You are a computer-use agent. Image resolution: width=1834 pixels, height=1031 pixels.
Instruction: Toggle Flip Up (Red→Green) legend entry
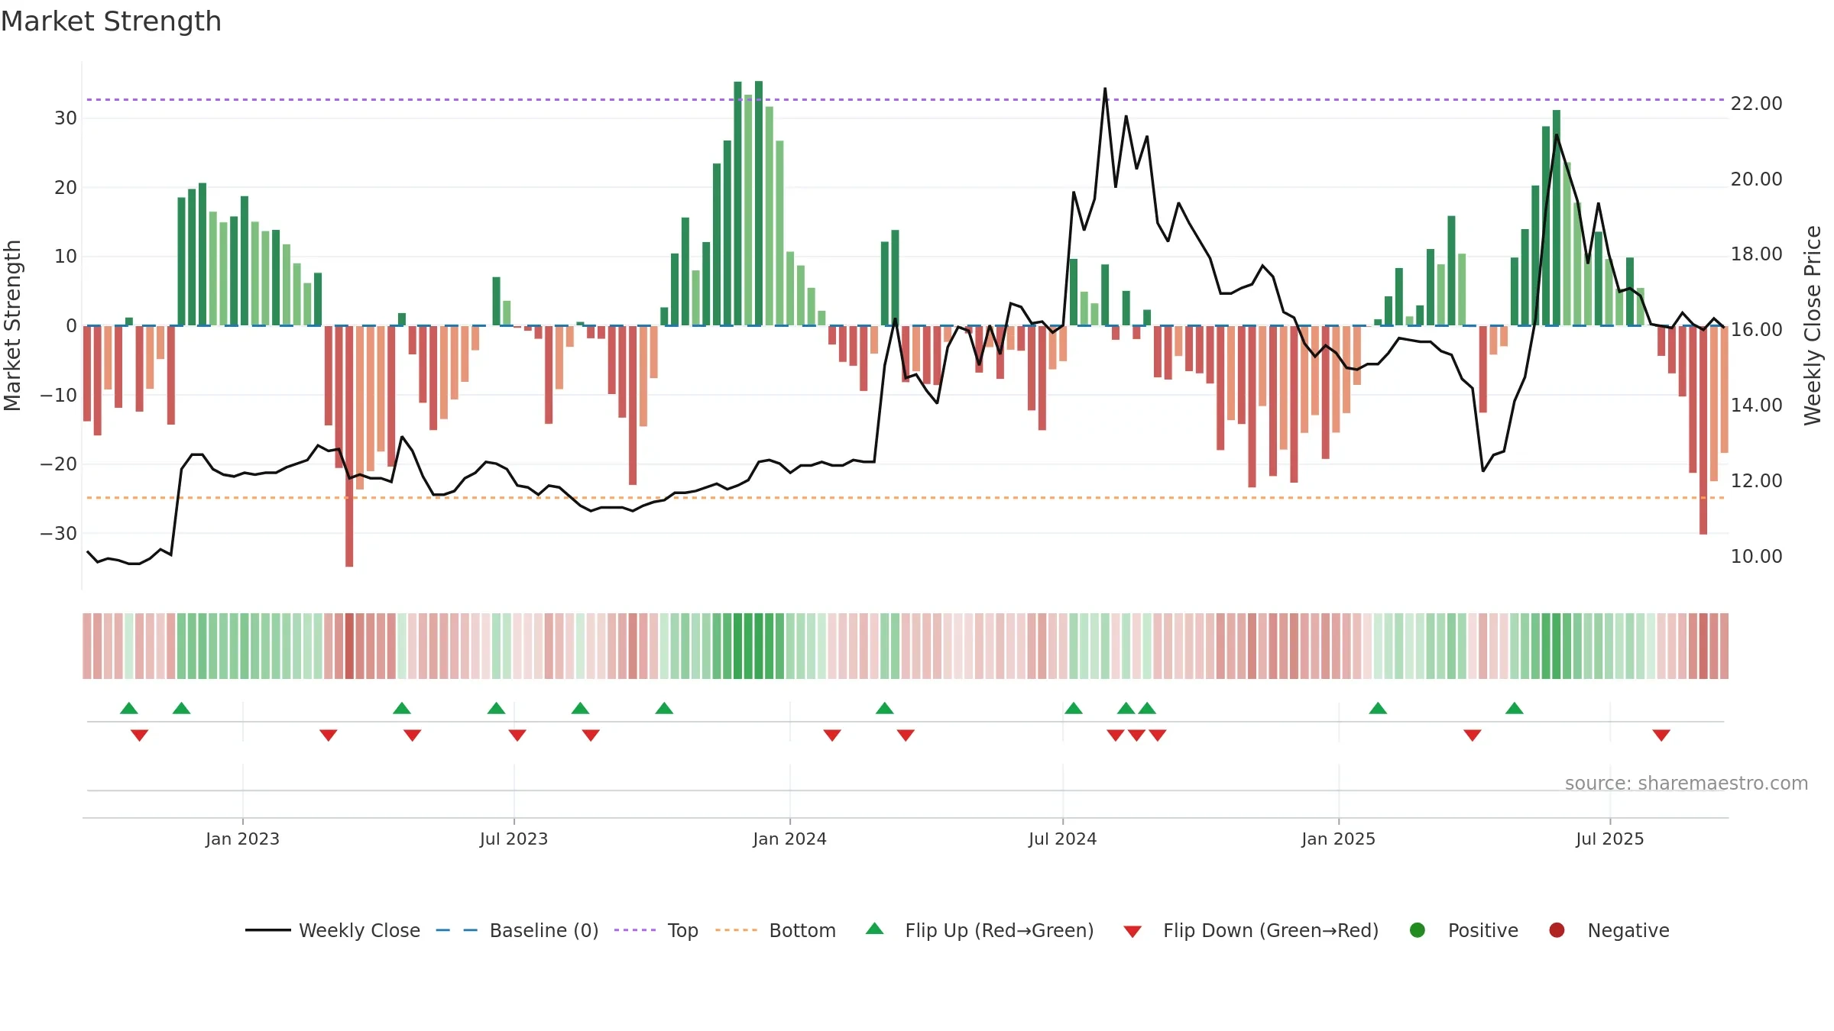(980, 930)
